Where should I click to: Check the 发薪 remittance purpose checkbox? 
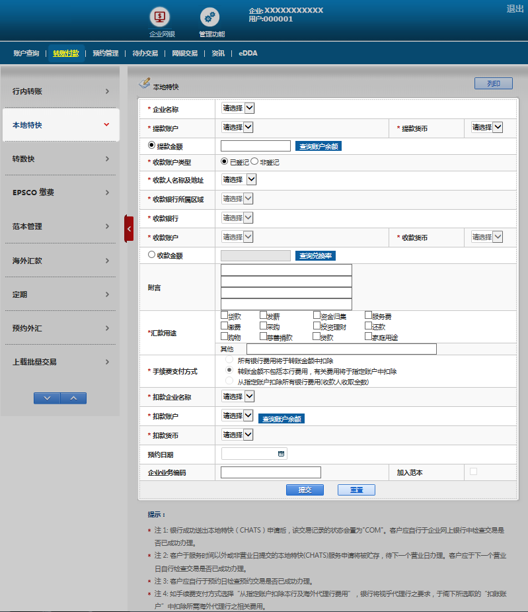point(264,316)
